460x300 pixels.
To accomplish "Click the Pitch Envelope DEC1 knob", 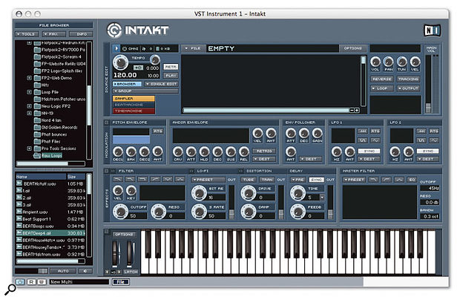I will pyautogui.click(x=118, y=151).
